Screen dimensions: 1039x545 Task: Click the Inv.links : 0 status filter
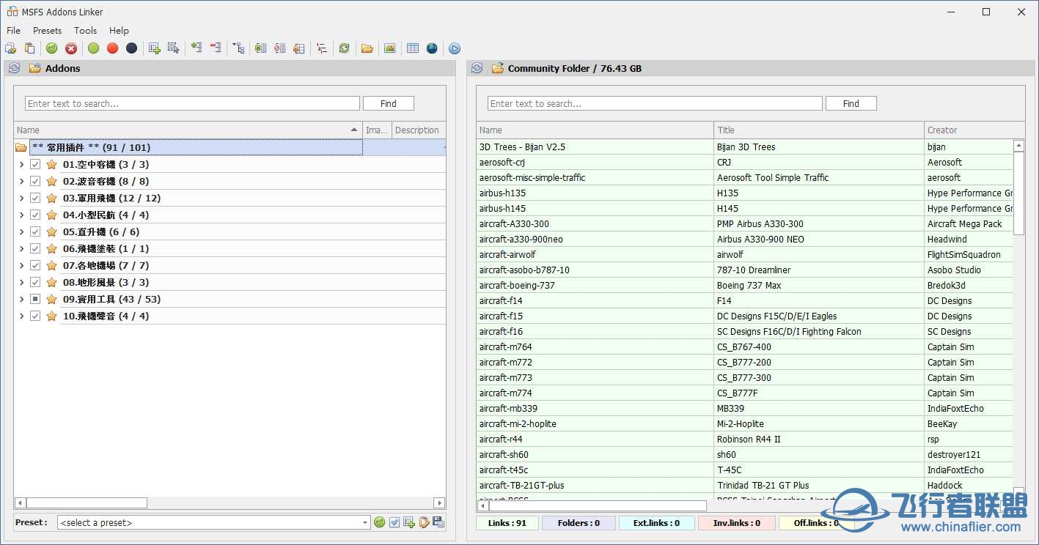pyautogui.click(x=736, y=523)
